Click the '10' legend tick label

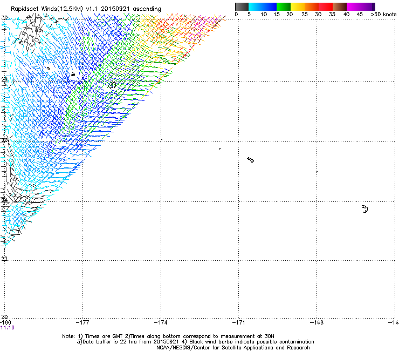[x=264, y=15]
